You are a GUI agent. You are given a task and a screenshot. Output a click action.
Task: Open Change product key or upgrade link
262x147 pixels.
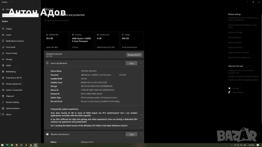[x=243, y=19]
